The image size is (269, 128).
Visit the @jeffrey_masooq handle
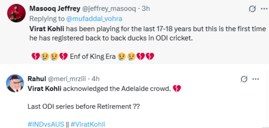tap(109, 9)
